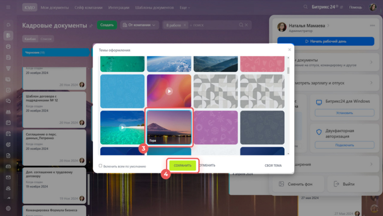Open the highlighted document-signing icon in the sidebar
Screen dimensions: 383x216
point(8,36)
